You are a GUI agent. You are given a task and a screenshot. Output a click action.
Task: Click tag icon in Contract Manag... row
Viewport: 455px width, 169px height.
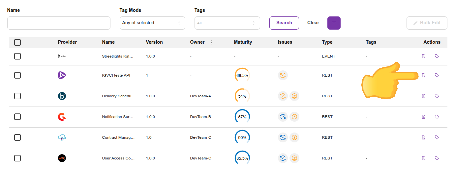[x=437, y=137]
